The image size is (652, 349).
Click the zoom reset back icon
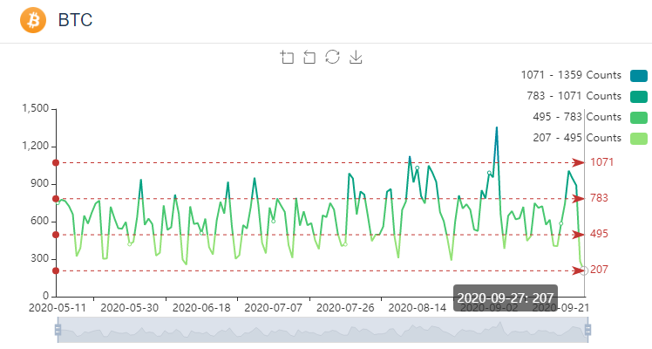point(309,57)
